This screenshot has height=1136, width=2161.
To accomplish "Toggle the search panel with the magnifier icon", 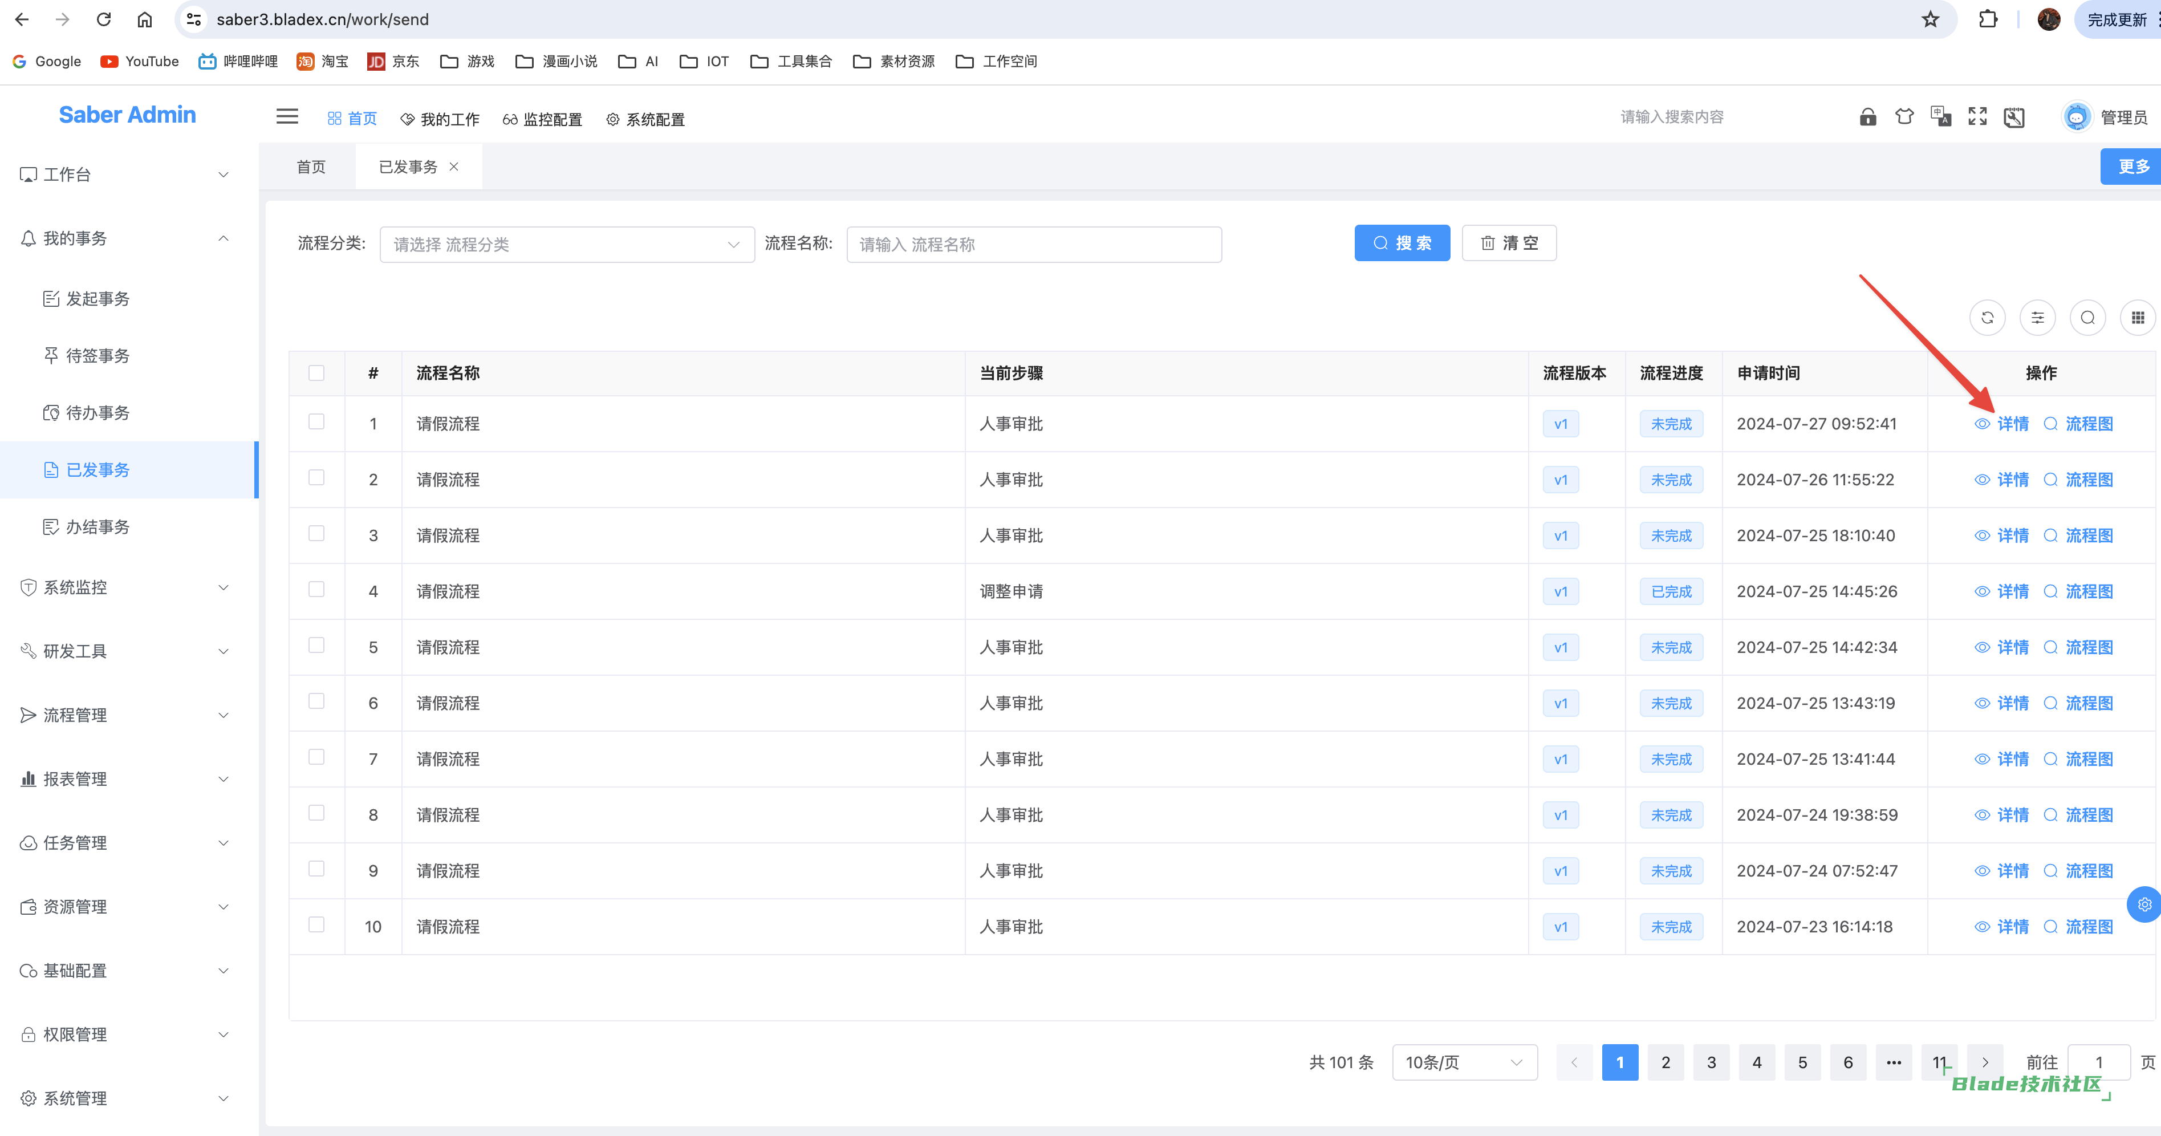I will pyautogui.click(x=2088, y=318).
